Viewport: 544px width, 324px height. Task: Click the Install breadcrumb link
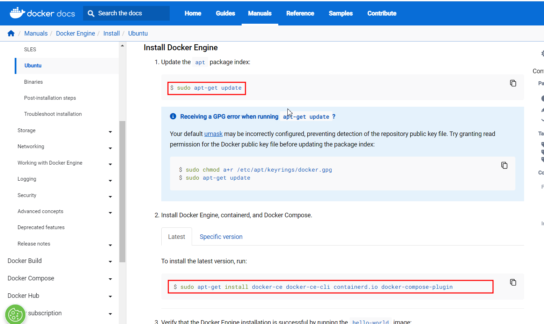point(111,33)
